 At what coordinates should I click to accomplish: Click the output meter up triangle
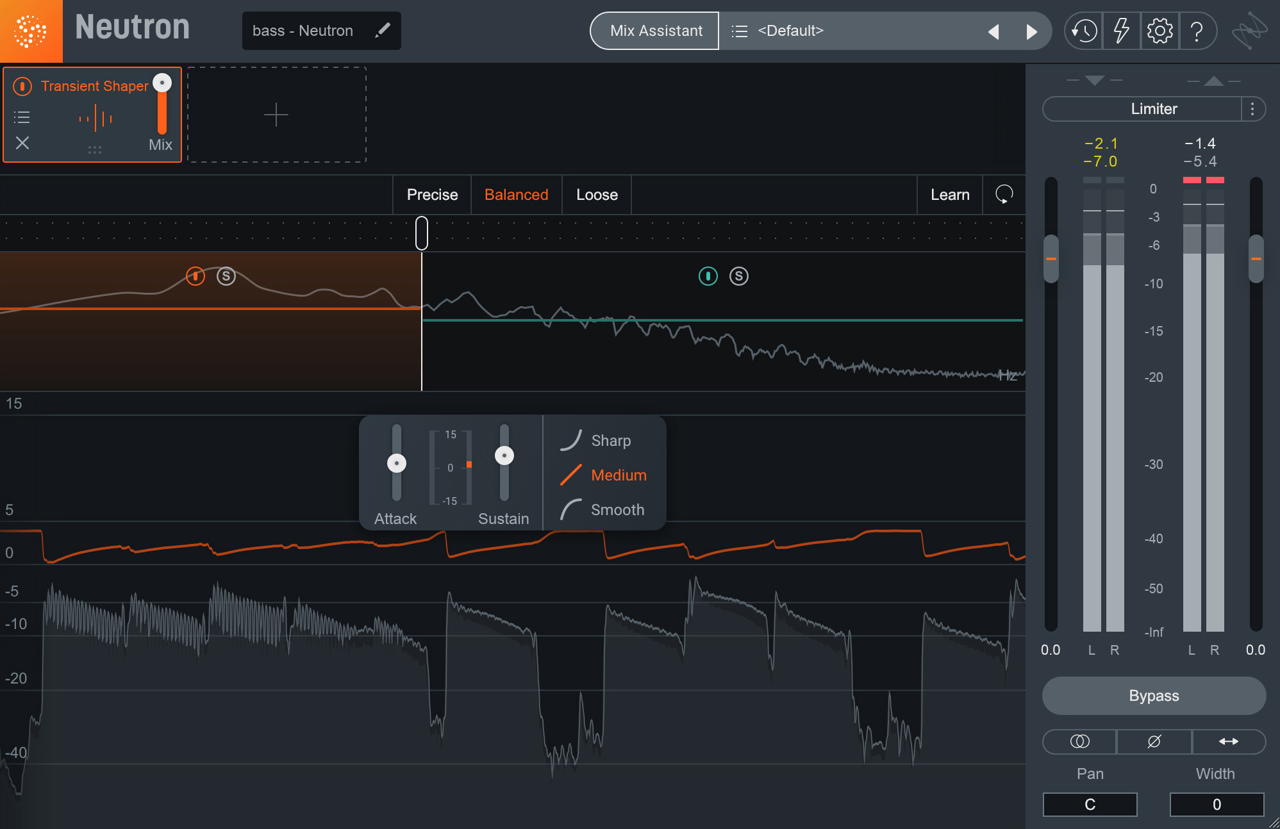pyautogui.click(x=1213, y=80)
